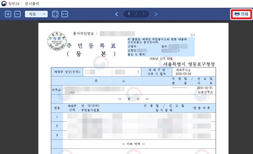Click row number 2 in member table
253x154 pixels.
coord(57,126)
